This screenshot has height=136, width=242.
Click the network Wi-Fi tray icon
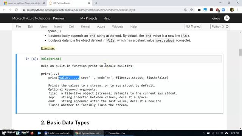tap(213, 133)
